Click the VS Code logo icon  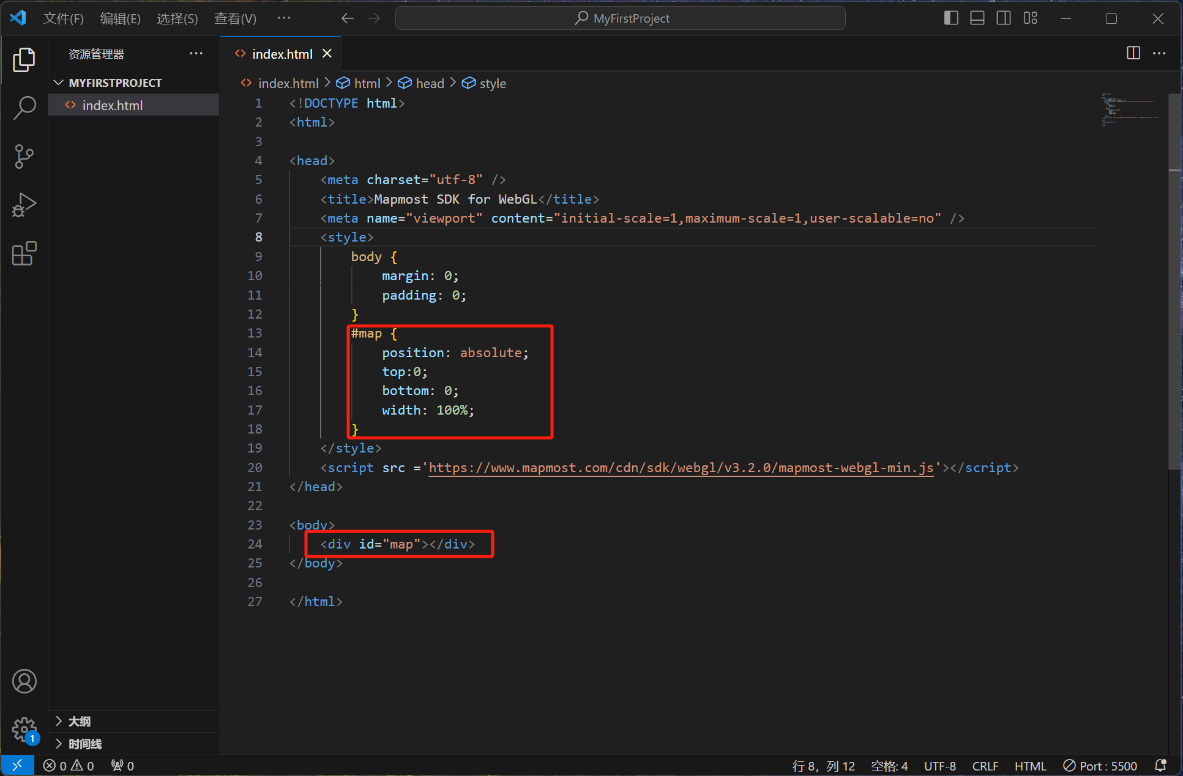(18, 18)
